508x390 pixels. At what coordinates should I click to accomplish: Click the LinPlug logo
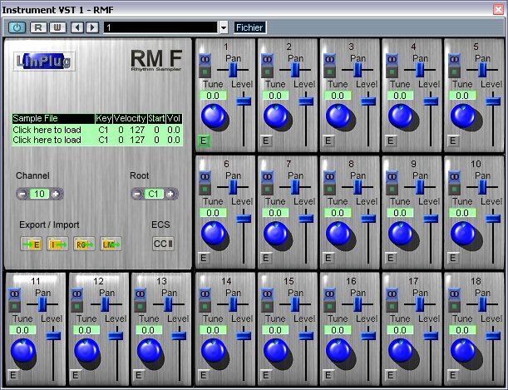(x=44, y=61)
